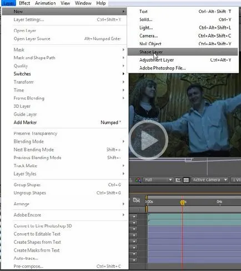Expand the Arrange submenu
Viewport: 241px width, 271px height.
64,204
